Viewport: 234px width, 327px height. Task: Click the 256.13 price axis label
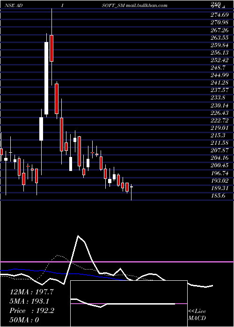tap(219, 52)
